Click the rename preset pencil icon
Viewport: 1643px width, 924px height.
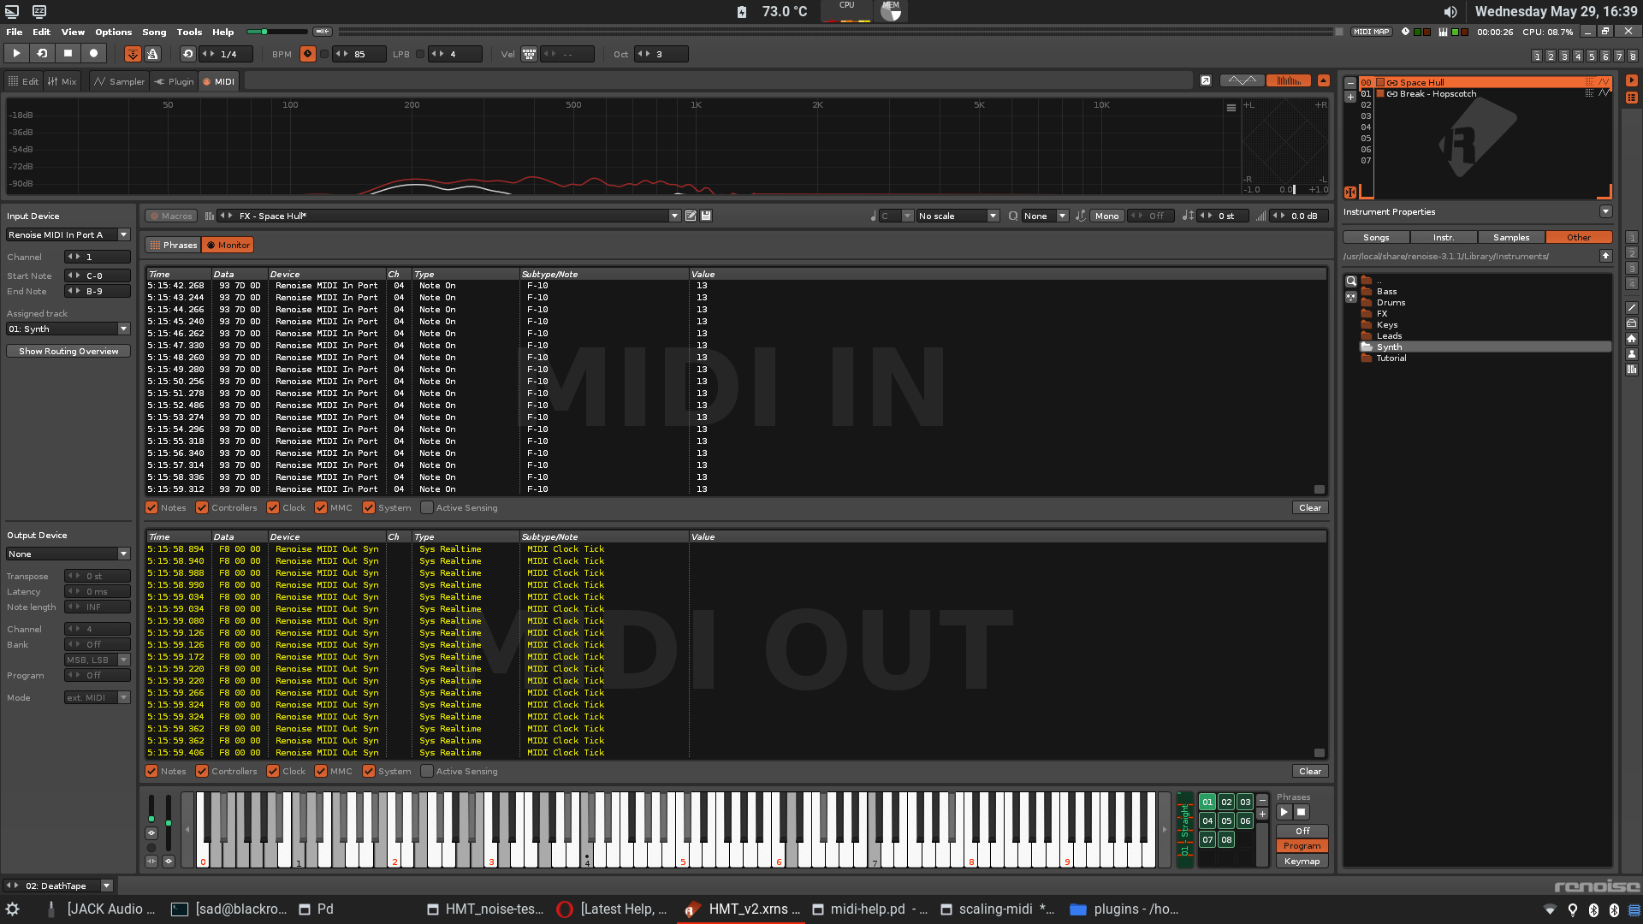pos(691,216)
